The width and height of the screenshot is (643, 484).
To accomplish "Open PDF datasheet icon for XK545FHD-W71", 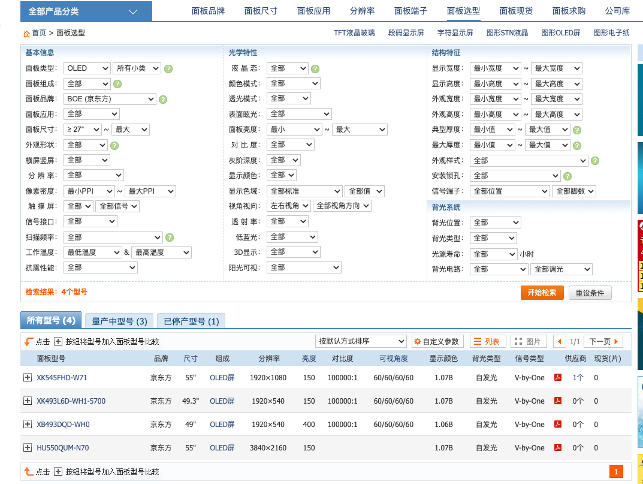I will (x=558, y=377).
